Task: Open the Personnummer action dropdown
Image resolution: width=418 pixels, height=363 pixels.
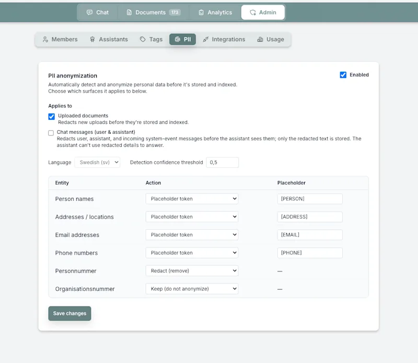Action: [192, 270]
